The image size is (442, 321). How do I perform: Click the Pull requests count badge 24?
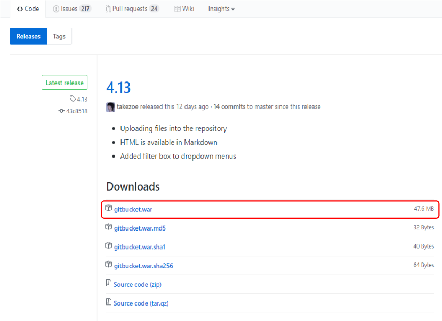pyautogui.click(x=154, y=9)
